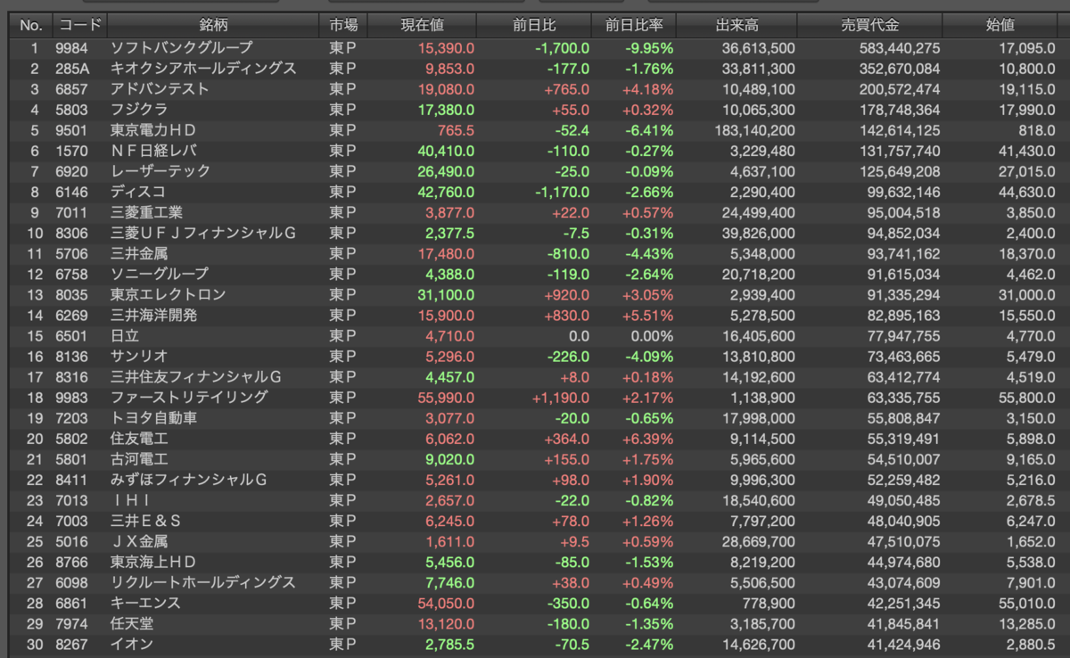Viewport: 1070px width, 658px height.
Task: Click the 市場 column header
Action: (342, 26)
